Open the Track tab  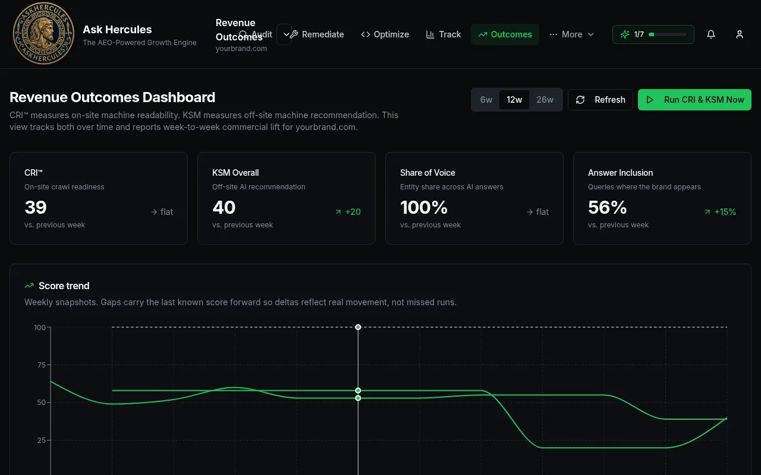point(444,34)
